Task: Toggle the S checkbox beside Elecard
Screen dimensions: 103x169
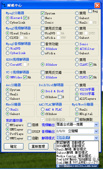Action: click(25, 18)
